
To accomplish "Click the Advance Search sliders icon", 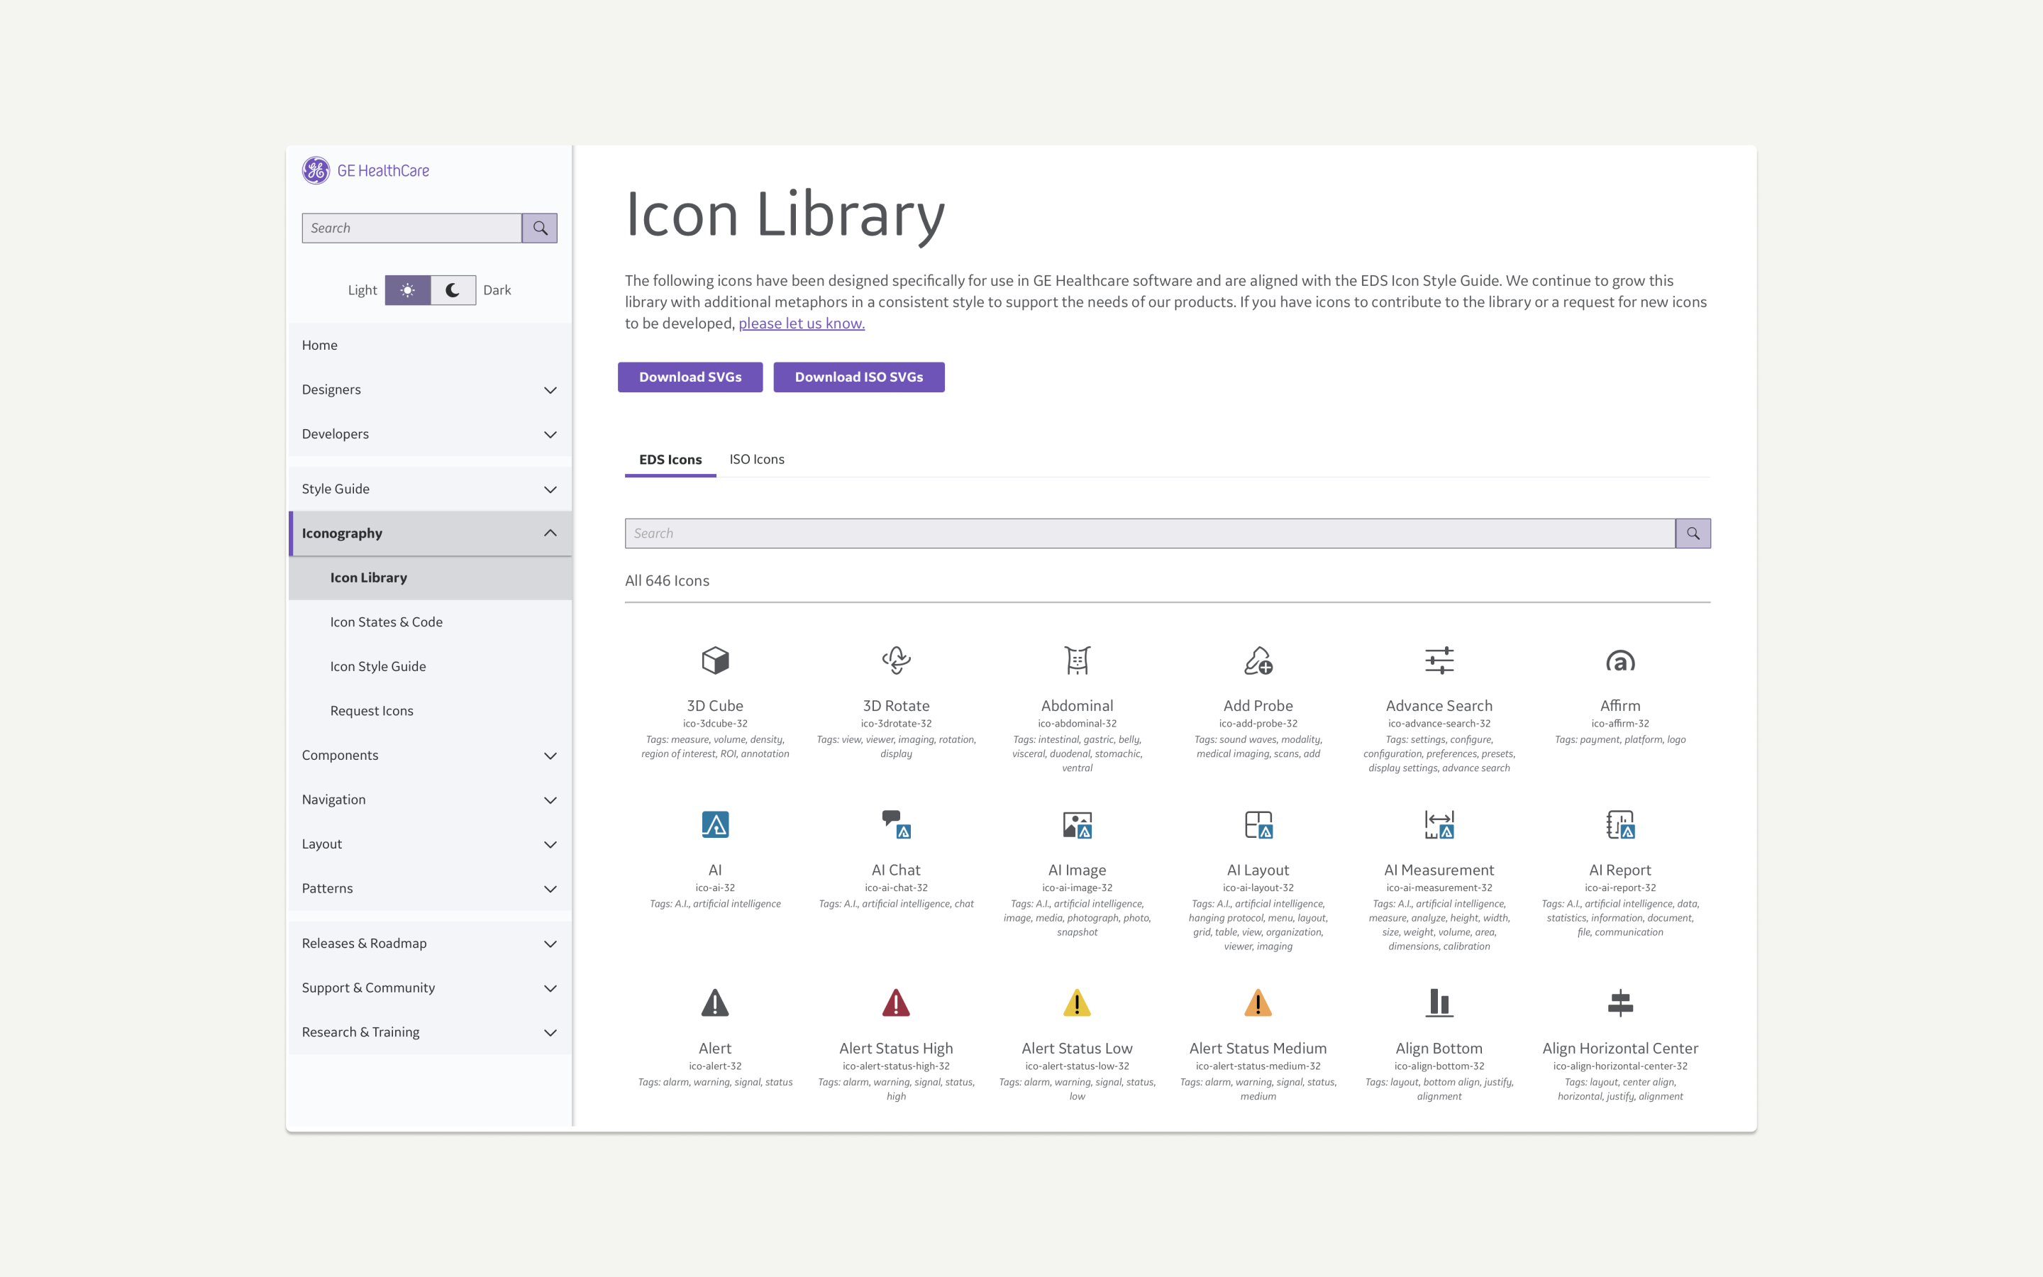I will point(1439,660).
